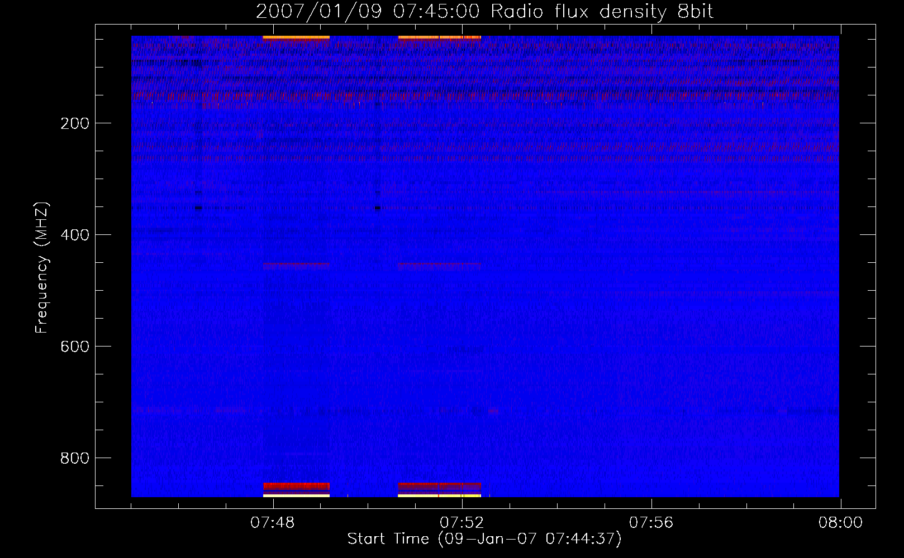Image resolution: width=904 pixels, height=558 pixels.
Task: Click the 400 frequency tick label
Action: pyautogui.click(x=75, y=235)
